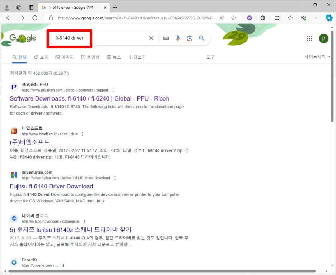The image size is (336, 275).
Task: Click the DriverKr site name
Action: click(x=29, y=260)
